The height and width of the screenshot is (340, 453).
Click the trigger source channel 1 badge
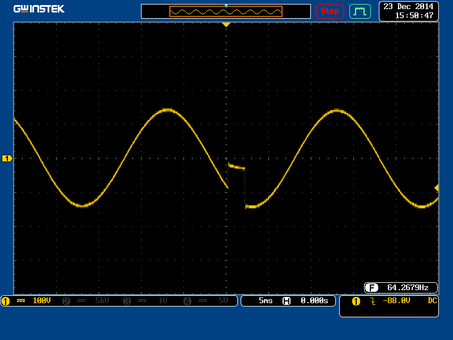[x=356, y=301]
